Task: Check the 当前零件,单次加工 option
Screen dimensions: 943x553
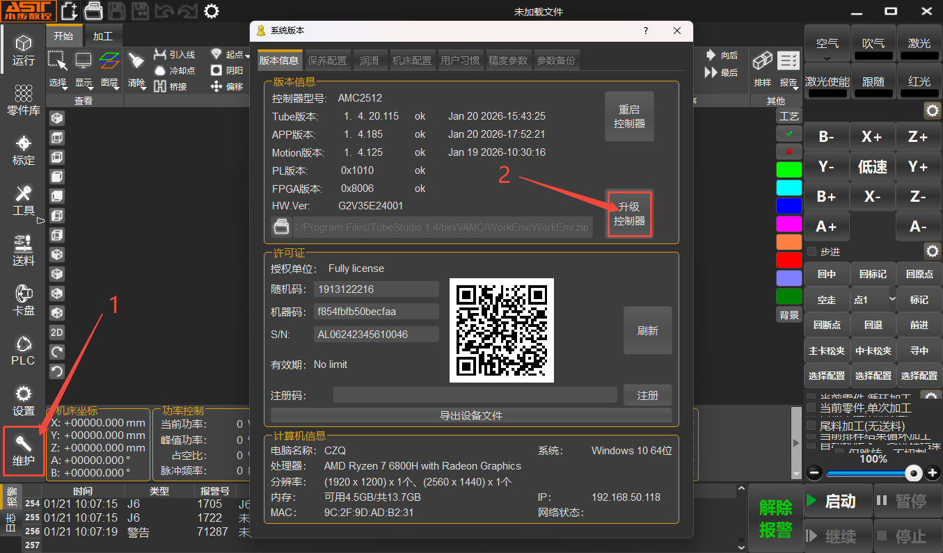Action: (811, 408)
